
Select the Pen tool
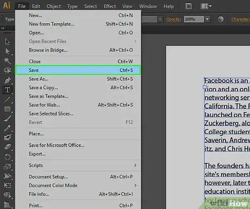(x=8, y=80)
